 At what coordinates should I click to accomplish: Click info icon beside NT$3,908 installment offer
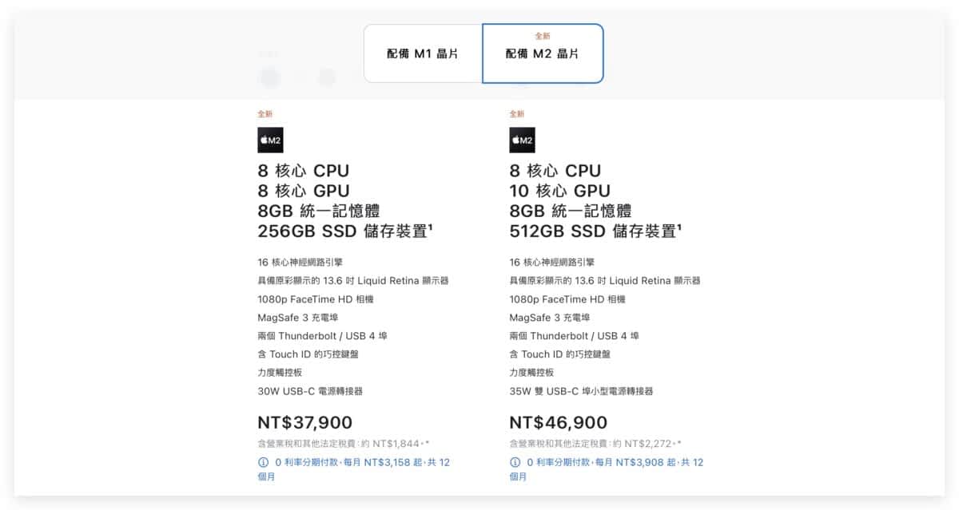point(515,462)
